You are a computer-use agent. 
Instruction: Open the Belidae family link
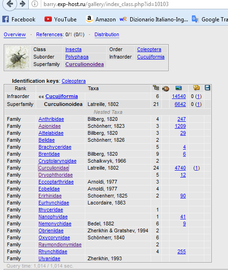[46, 140]
